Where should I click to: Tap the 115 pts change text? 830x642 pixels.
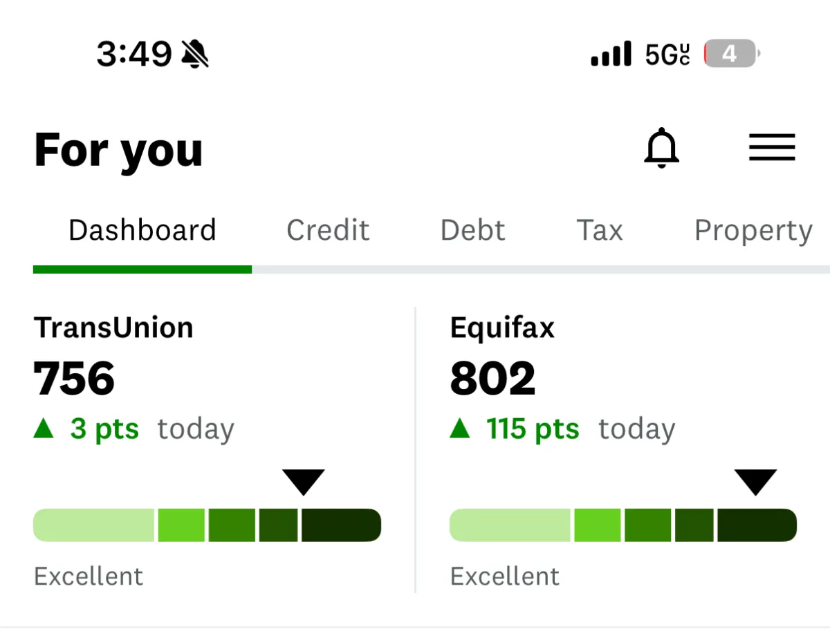(533, 429)
